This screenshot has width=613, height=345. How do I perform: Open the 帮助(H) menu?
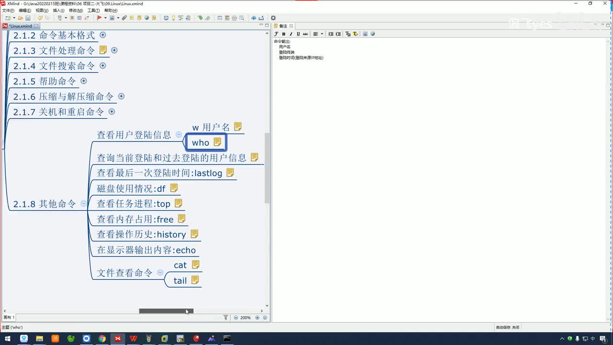point(111,10)
